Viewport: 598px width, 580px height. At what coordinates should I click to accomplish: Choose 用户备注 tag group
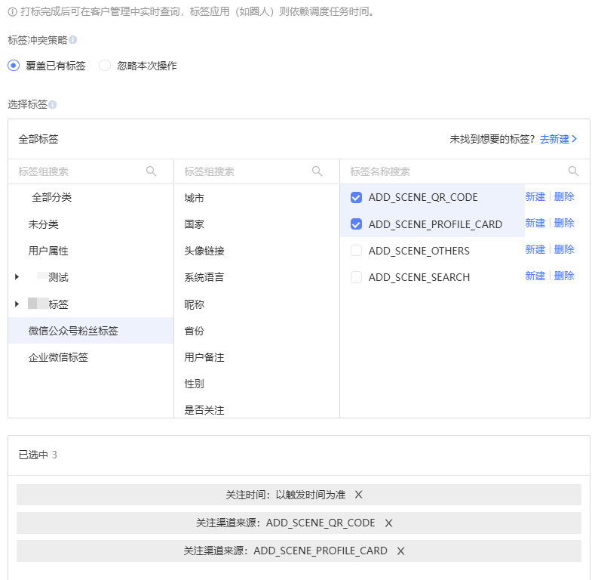click(204, 357)
